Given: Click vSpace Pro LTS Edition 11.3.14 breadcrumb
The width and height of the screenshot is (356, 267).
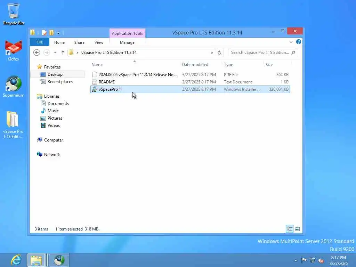Looking at the screenshot, I should (109, 52).
